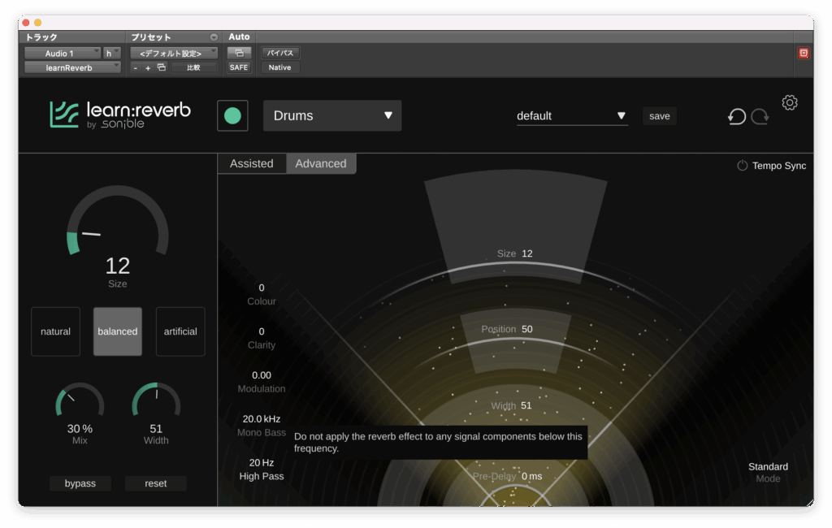Viewport: 832px width, 528px height.
Task: Open the default preset dropdown
Action: click(x=572, y=115)
